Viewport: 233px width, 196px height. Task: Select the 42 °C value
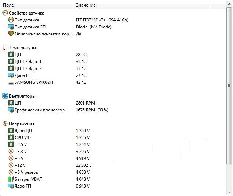[x=81, y=82]
